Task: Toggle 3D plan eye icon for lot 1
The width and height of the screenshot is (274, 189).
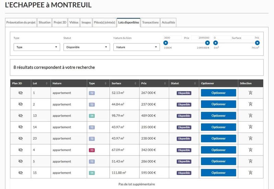Action: (20, 93)
